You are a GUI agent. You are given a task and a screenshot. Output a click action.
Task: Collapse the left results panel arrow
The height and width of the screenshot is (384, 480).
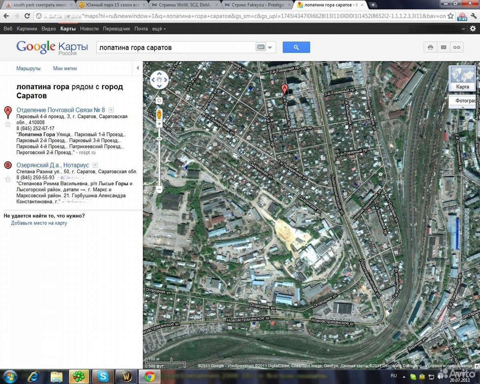click(138, 68)
